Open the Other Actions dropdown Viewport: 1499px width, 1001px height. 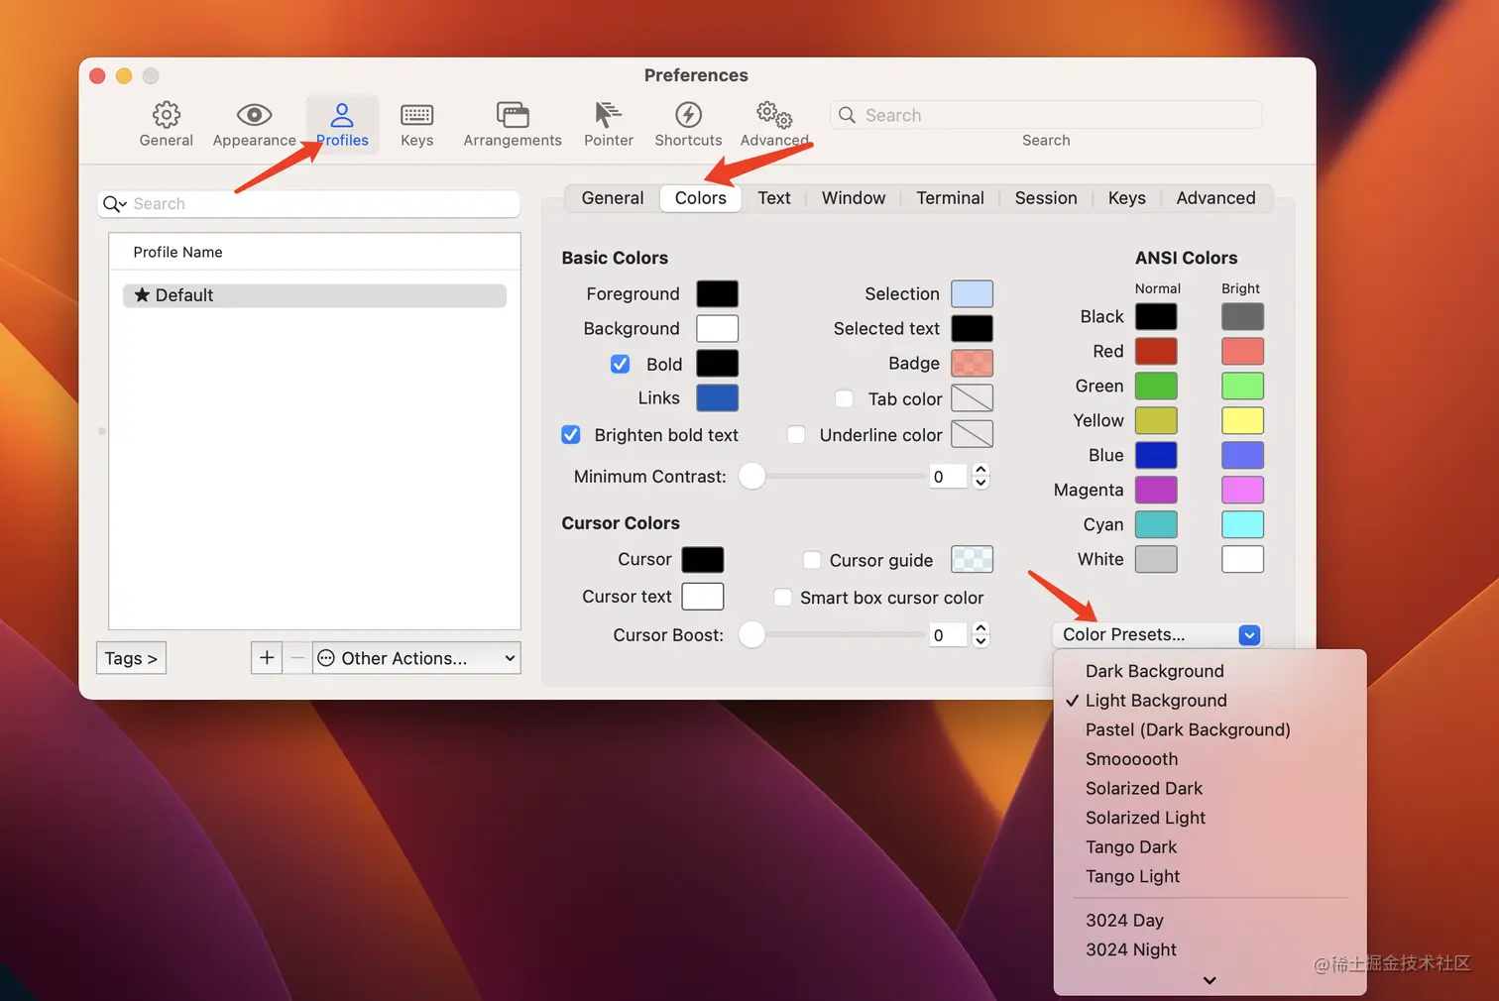pos(416,658)
